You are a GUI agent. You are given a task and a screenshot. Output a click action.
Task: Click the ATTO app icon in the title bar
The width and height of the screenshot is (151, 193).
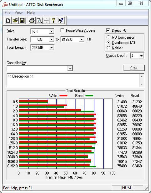[5, 5]
